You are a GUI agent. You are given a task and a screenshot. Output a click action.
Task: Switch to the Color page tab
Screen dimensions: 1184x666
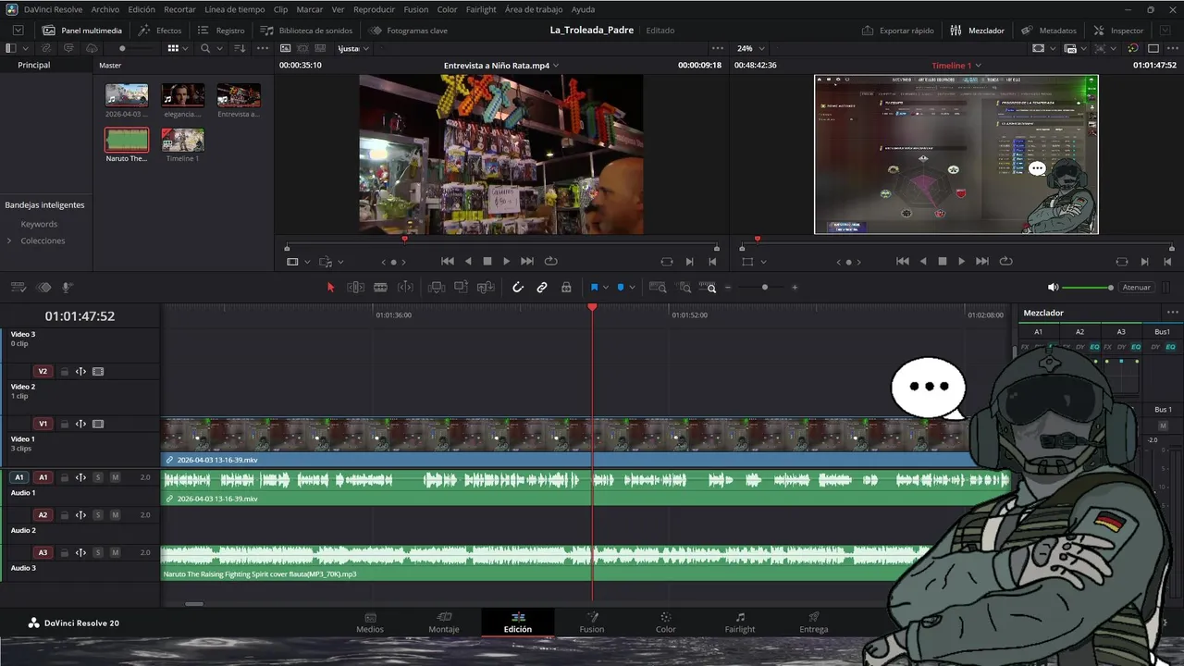(x=666, y=623)
